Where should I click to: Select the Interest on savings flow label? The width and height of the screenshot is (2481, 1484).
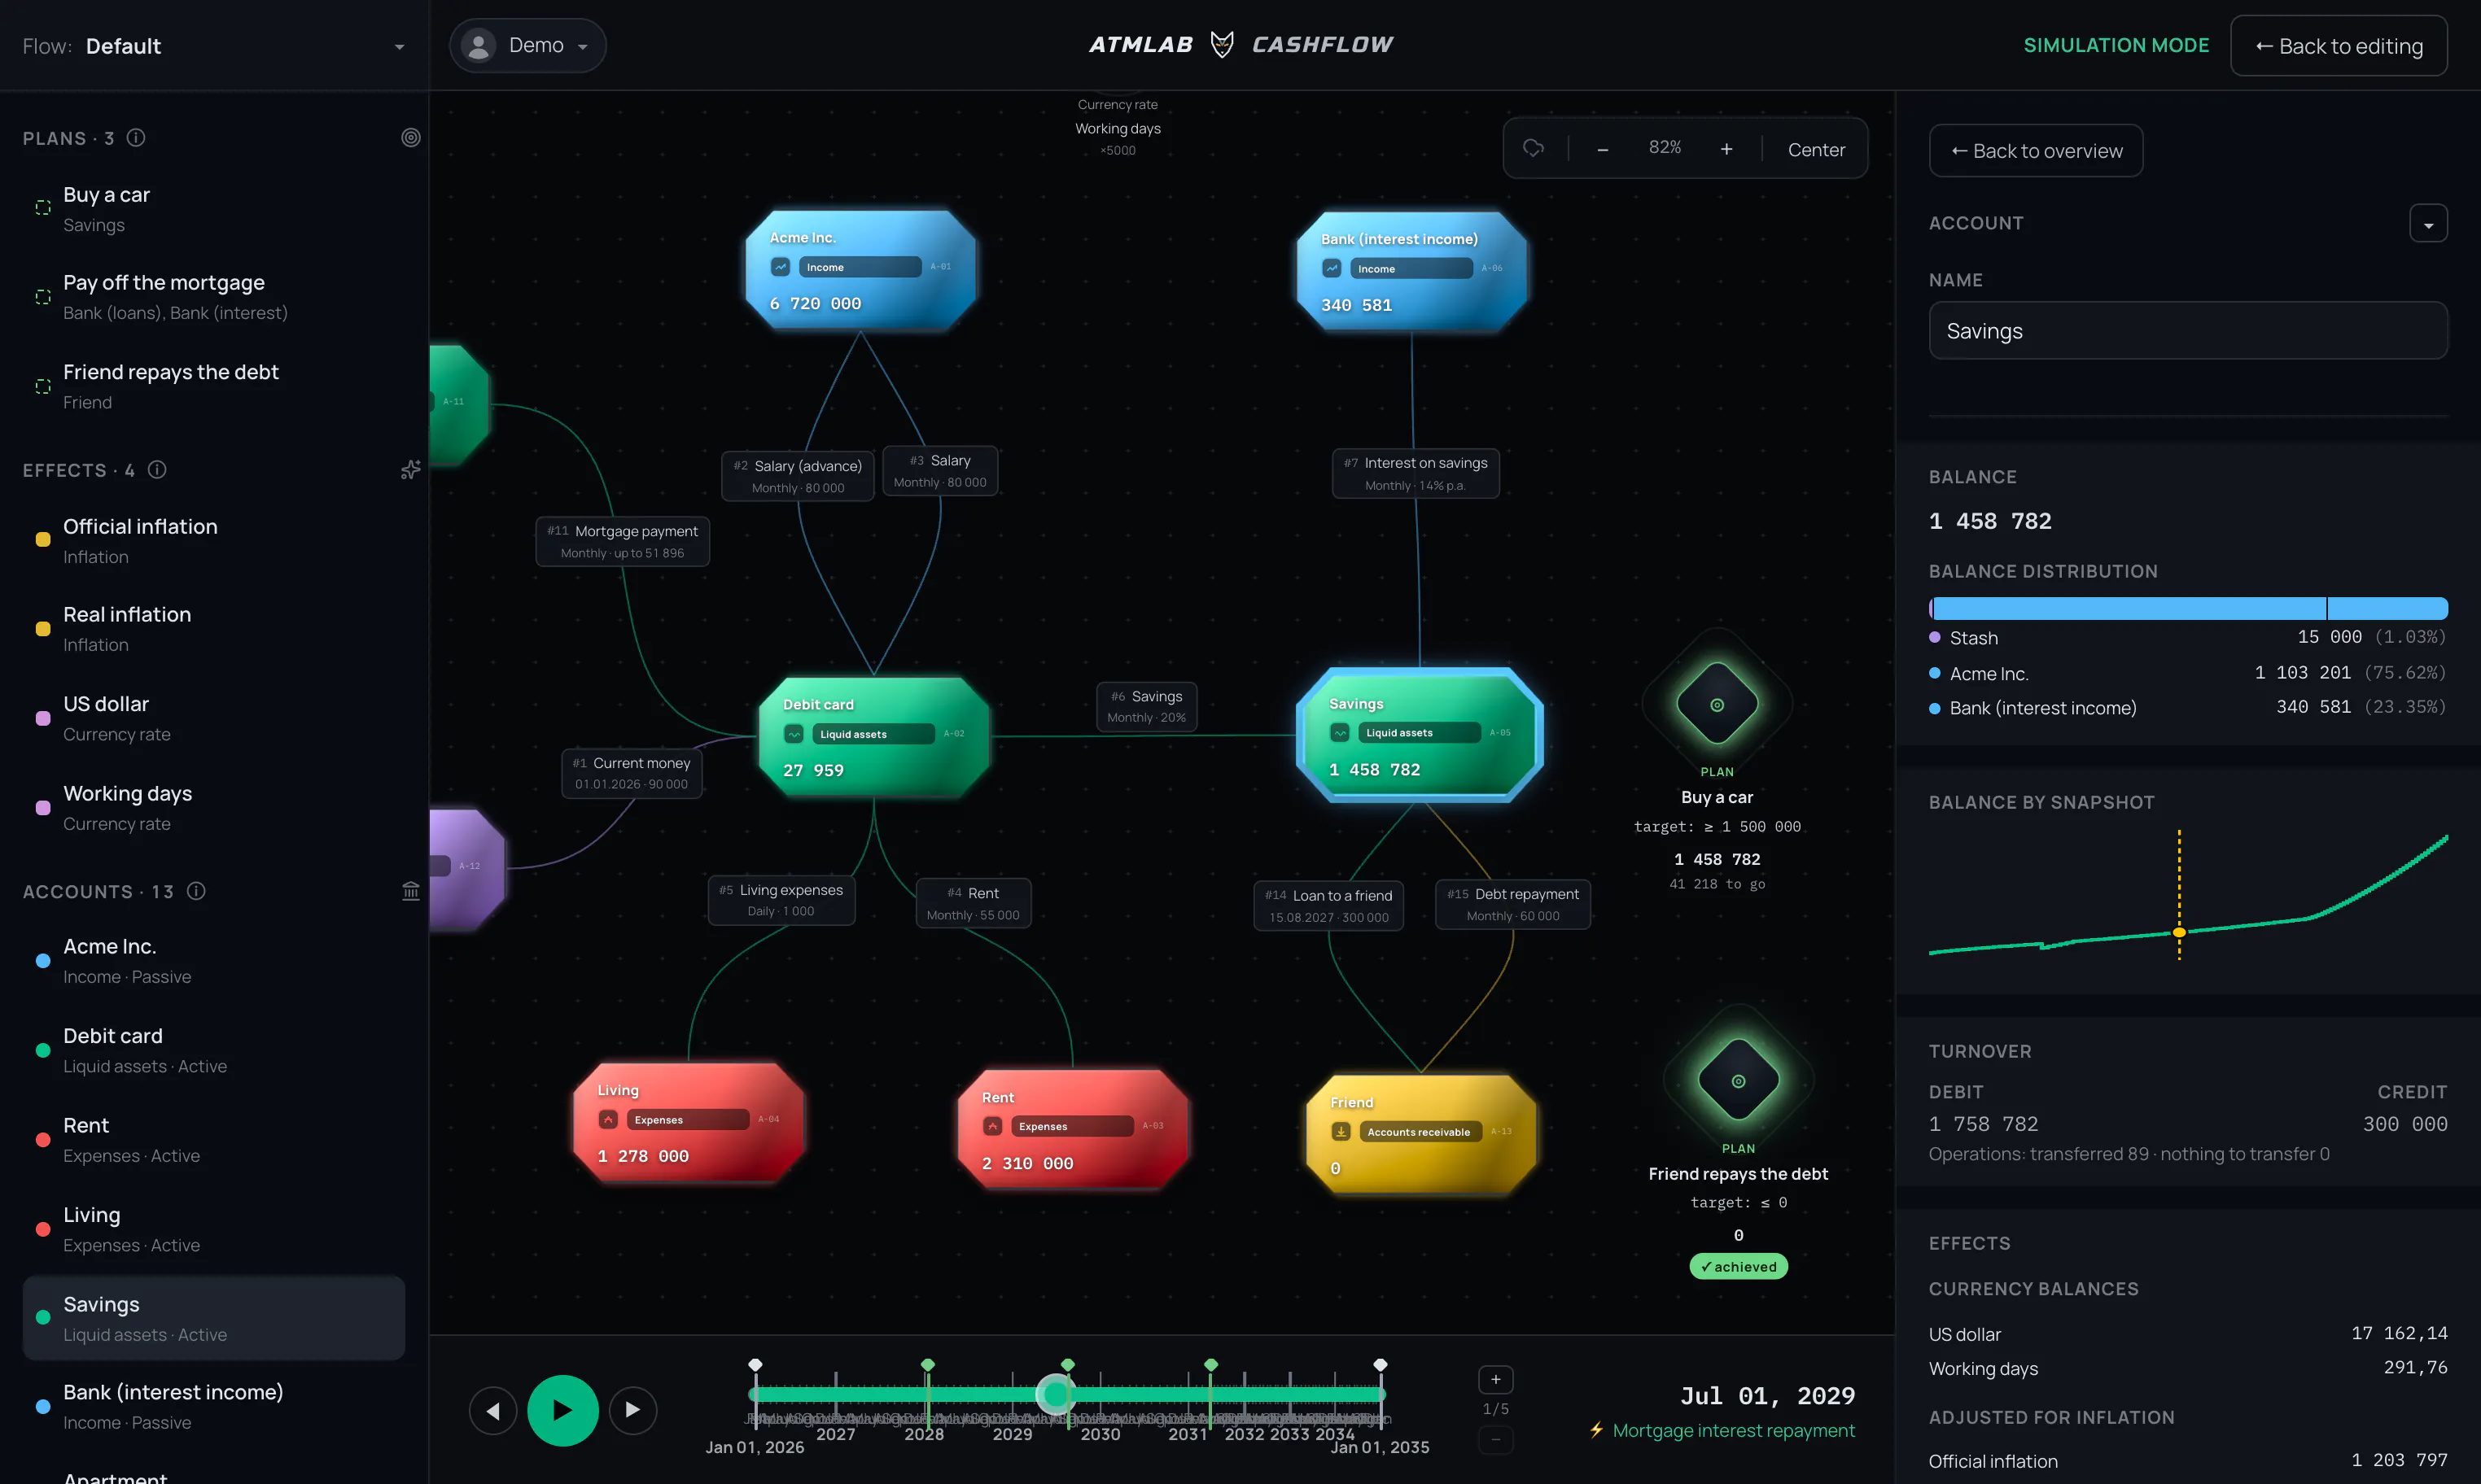click(1416, 473)
